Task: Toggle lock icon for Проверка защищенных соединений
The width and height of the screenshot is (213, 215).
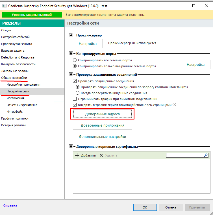Action: click(x=71, y=74)
